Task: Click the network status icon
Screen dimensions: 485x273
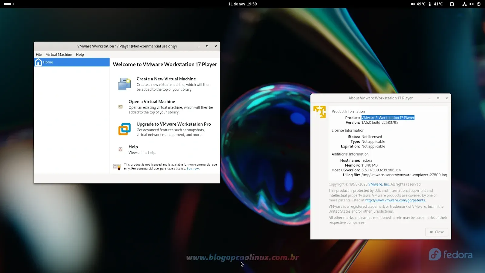Action: tap(464, 4)
